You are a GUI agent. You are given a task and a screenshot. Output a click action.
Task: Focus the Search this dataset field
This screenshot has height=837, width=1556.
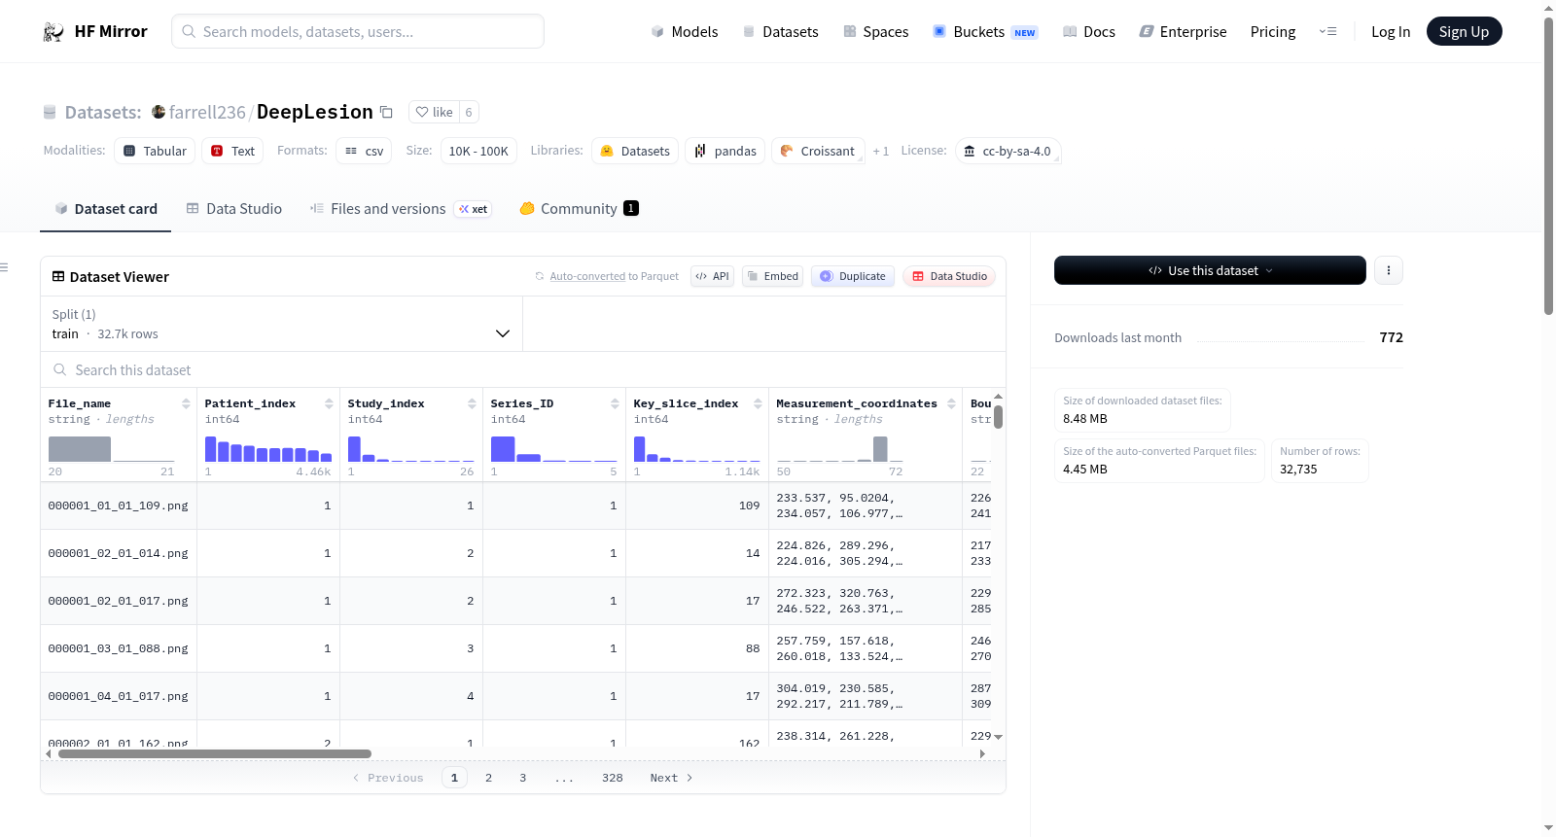point(523,370)
